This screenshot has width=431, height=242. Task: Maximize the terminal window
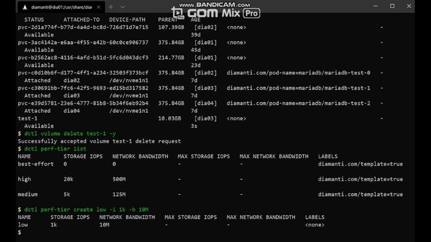pos(392,6)
